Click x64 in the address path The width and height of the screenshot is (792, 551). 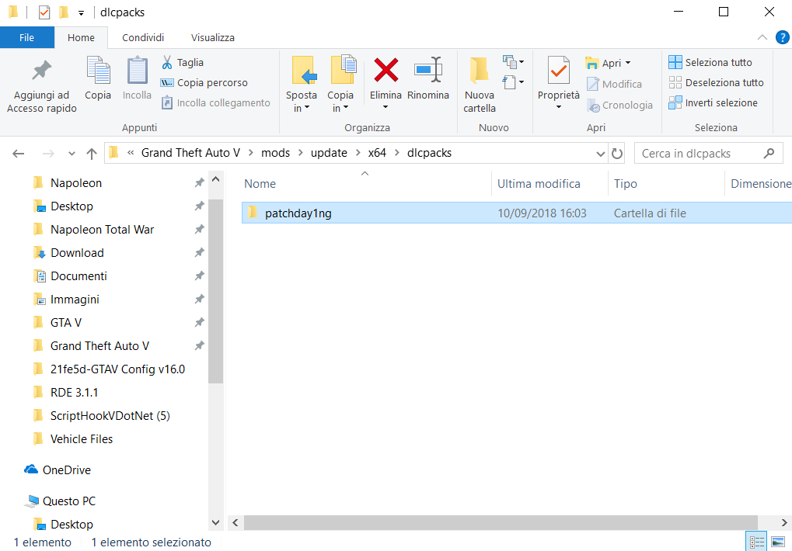(377, 153)
